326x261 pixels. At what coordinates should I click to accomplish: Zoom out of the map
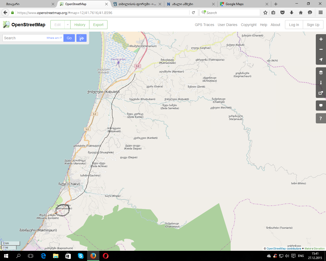[x=321, y=49]
